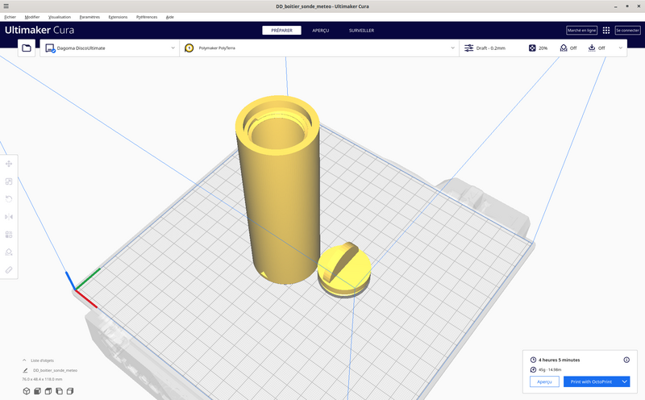This screenshot has width=645, height=400.
Task: Switch to 3D perspective view cube
Action: (x=27, y=391)
